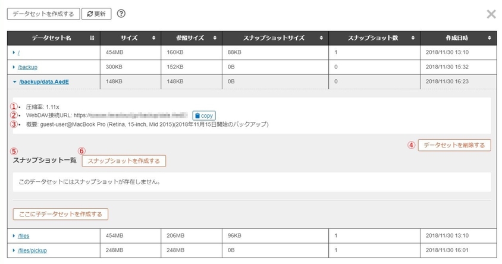Viewport: 502px width, 264px height.
Task: Expand the /backup dataset row
Action: tap(14, 67)
